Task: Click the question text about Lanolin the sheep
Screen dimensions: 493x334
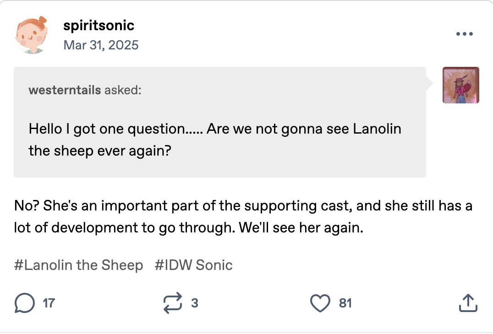Action: 214,139
